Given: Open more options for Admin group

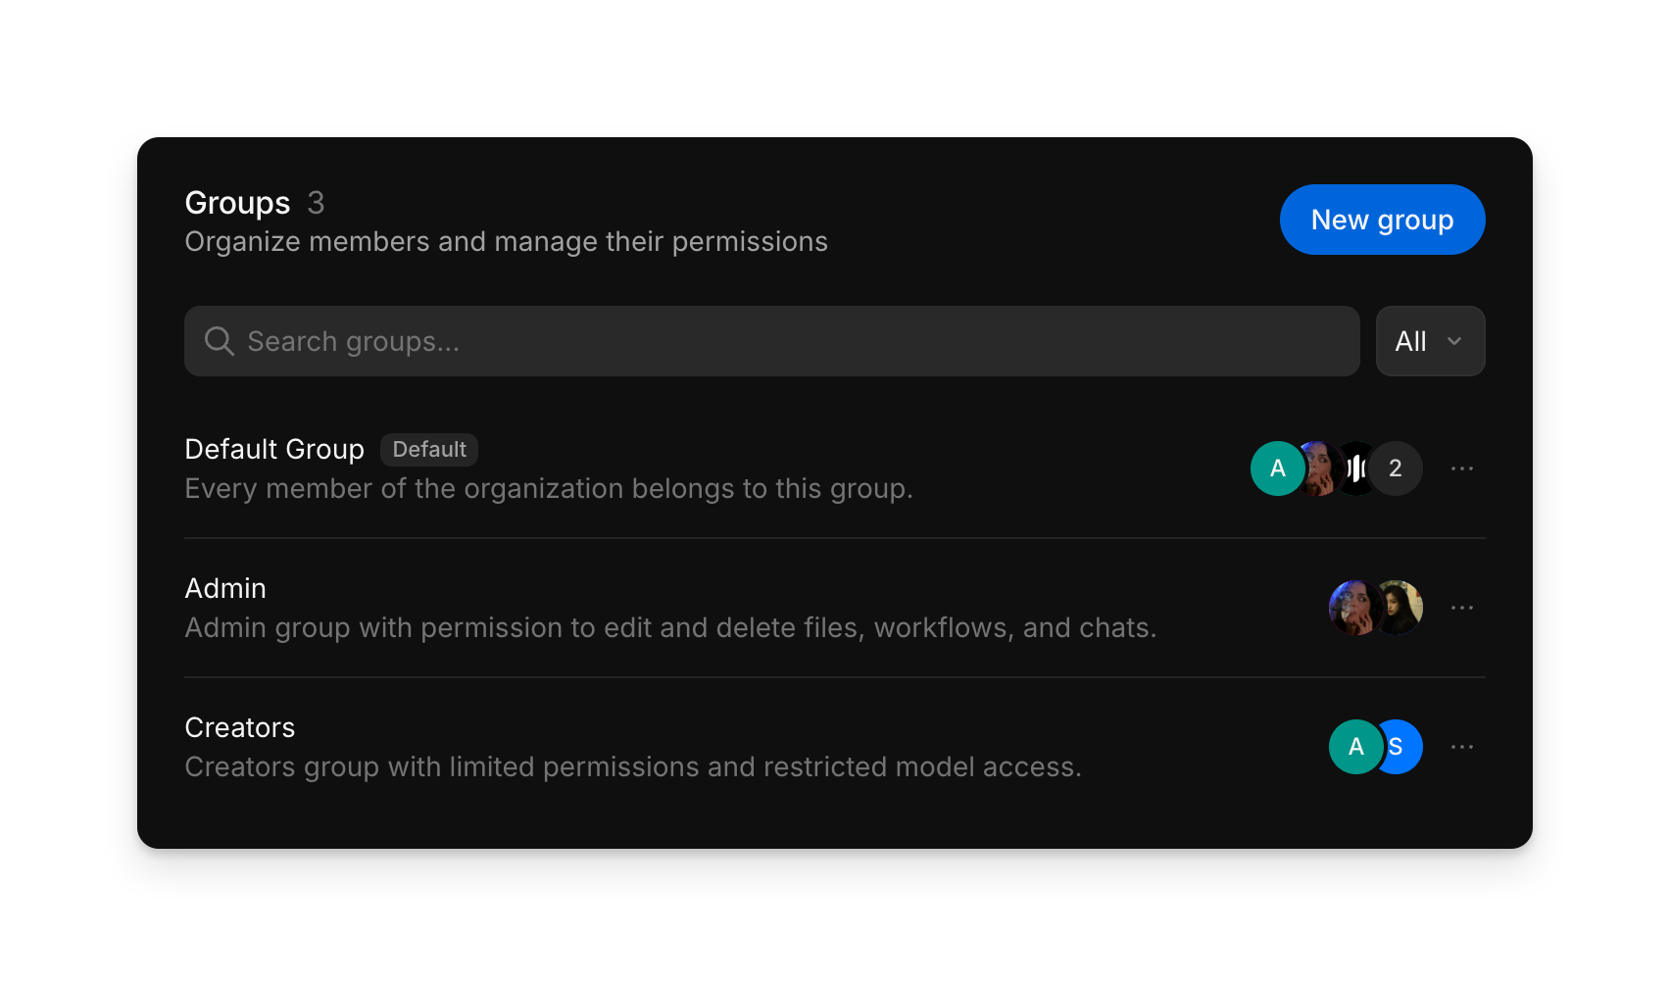Looking at the screenshot, I should click(1462, 608).
